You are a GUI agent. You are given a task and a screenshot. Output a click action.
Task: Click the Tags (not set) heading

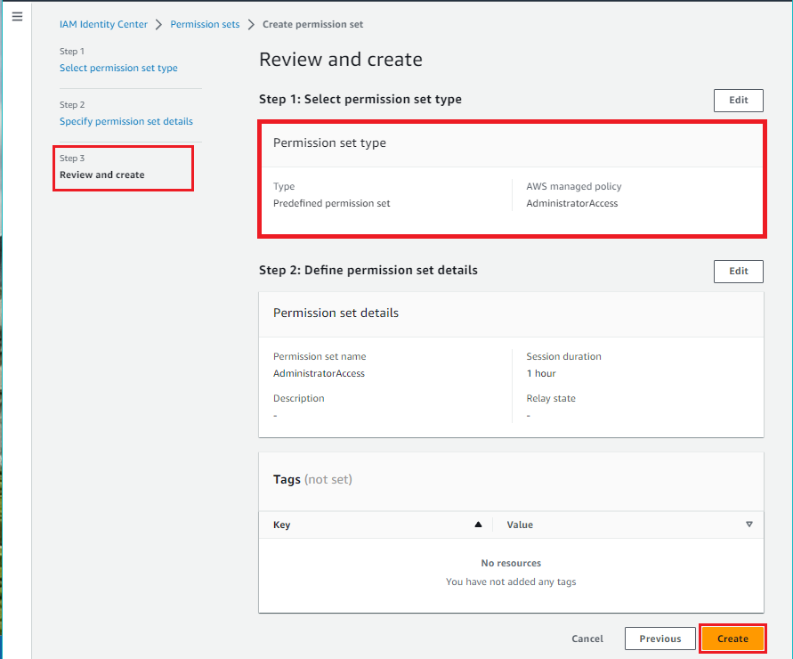(x=312, y=479)
